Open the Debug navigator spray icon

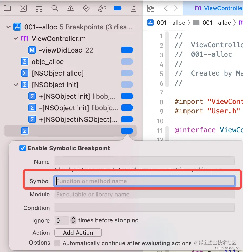(102, 8)
